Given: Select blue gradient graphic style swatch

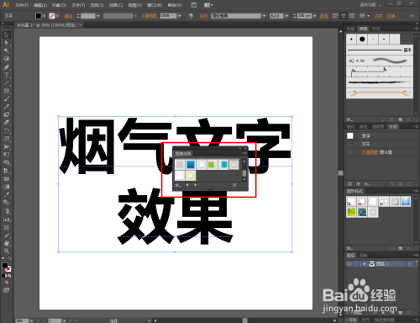Looking at the screenshot, I should 406,202.
